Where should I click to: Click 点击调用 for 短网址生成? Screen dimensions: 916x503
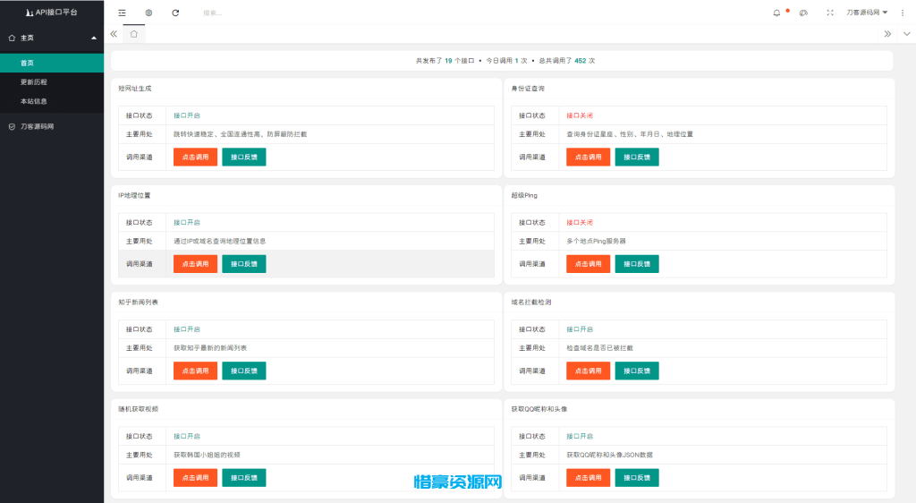[195, 157]
